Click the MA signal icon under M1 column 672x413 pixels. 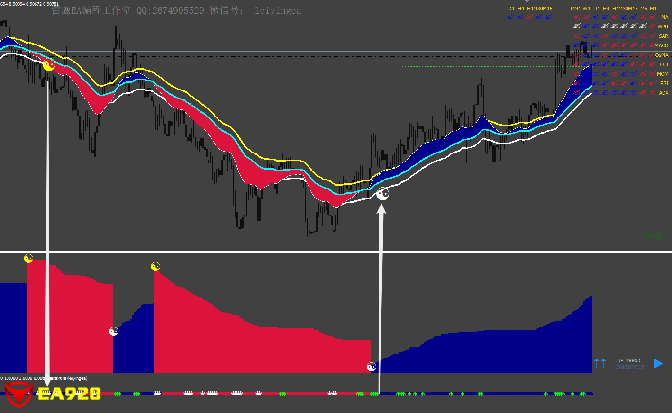point(653,17)
